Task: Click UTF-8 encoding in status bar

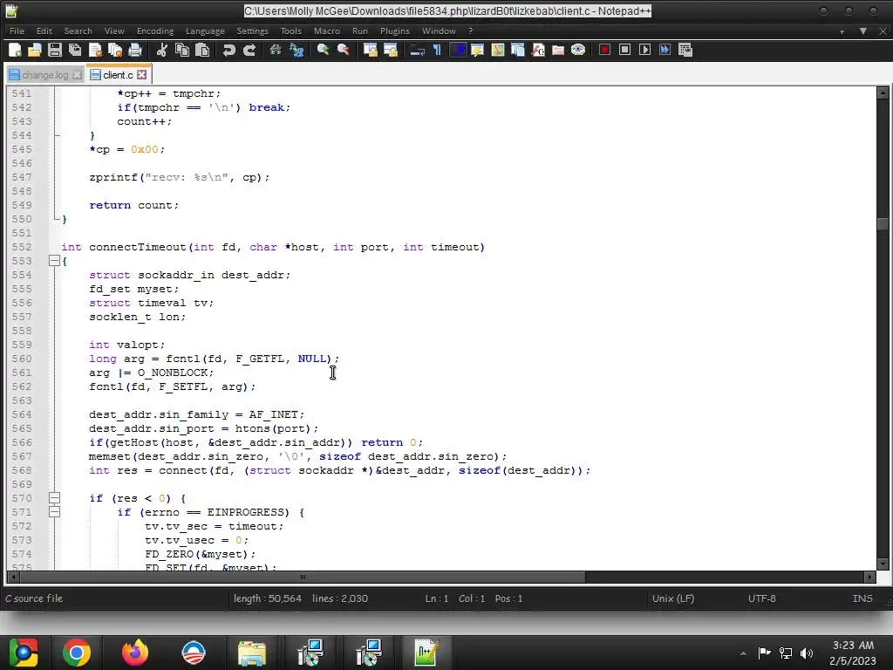Action: click(x=761, y=598)
